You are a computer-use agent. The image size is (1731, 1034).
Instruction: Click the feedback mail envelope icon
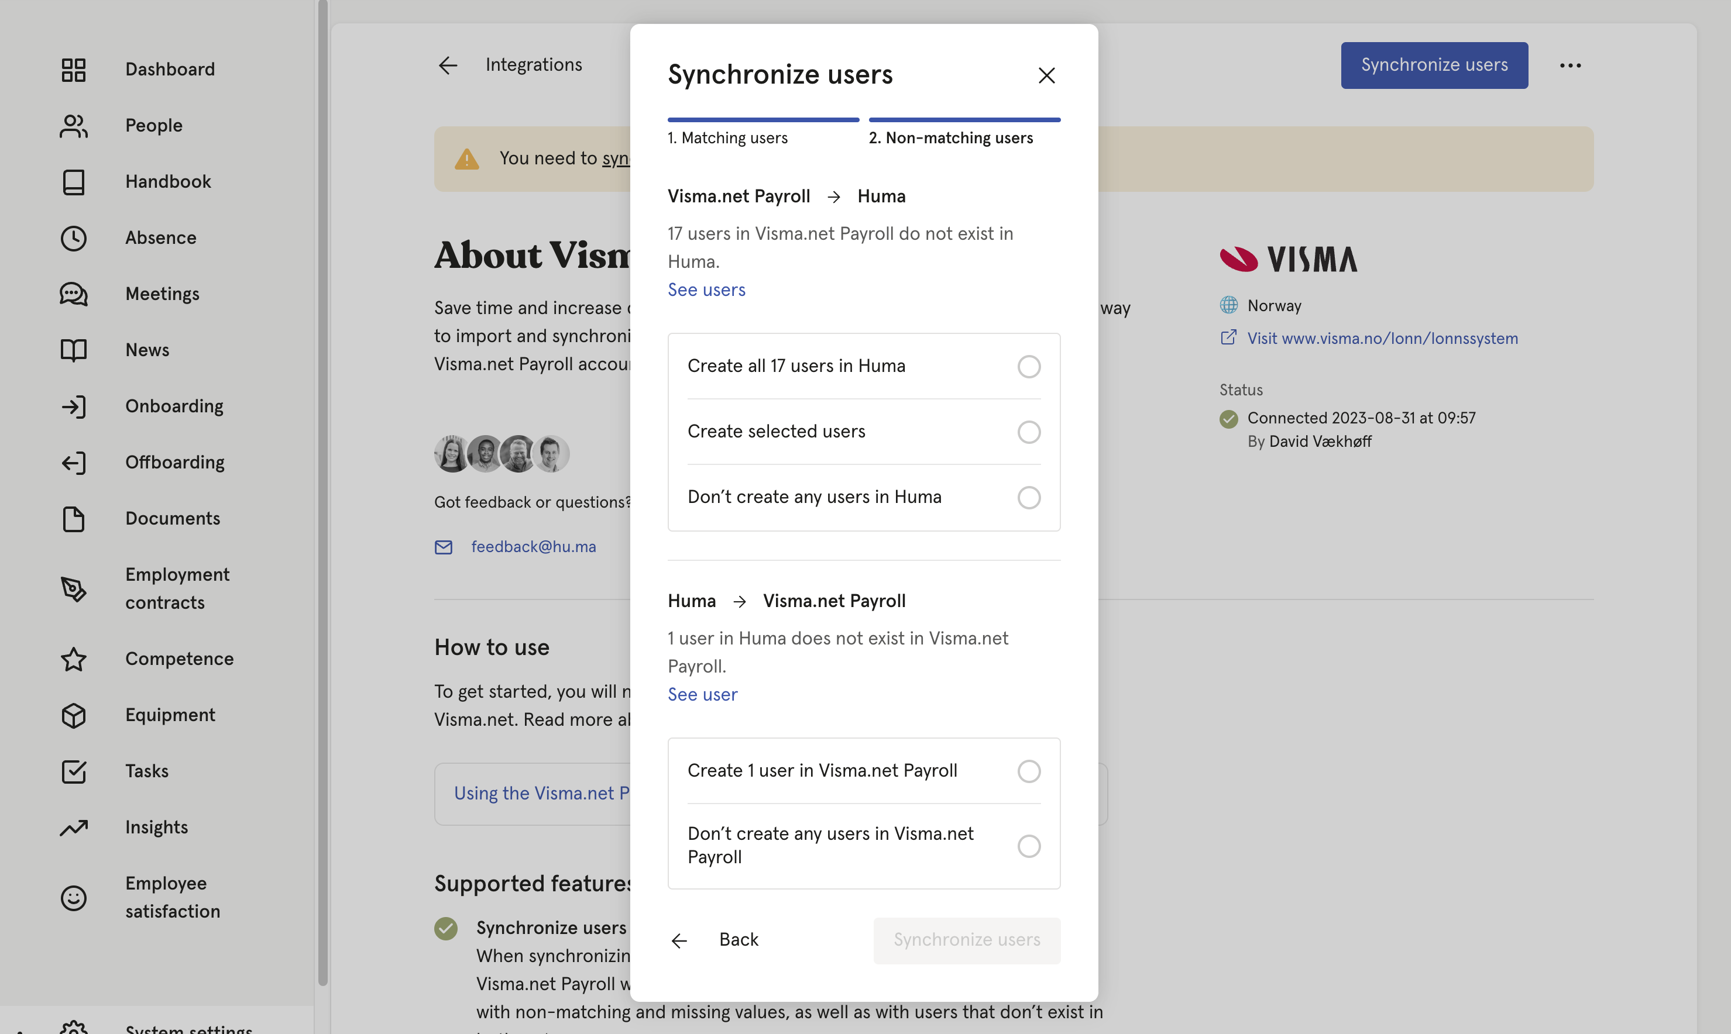(x=444, y=547)
